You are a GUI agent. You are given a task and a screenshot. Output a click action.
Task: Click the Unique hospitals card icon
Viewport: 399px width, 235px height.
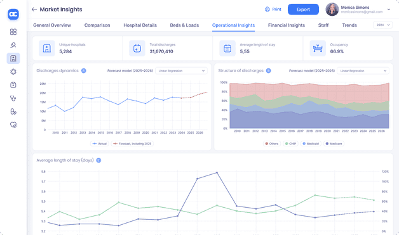click(47, 48)
